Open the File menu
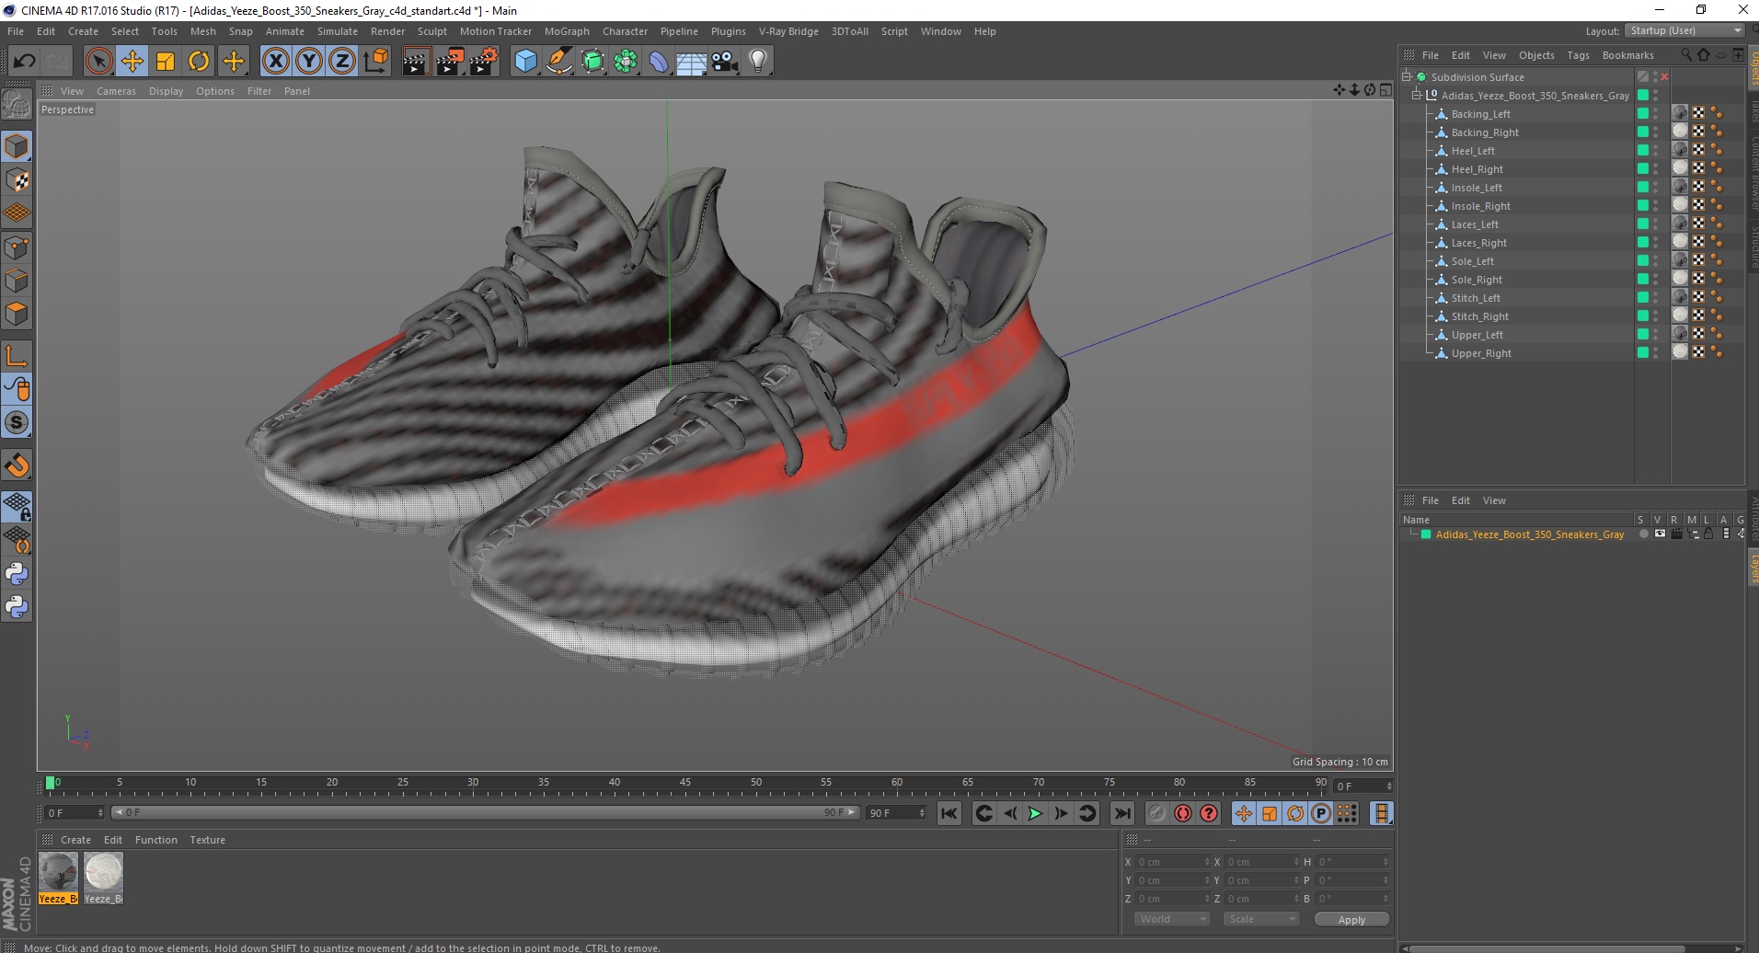The height and width of the screenshot is (953, 1759). [16, 31]
